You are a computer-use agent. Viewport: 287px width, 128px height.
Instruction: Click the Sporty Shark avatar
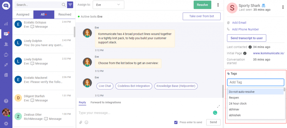point(232,8)
